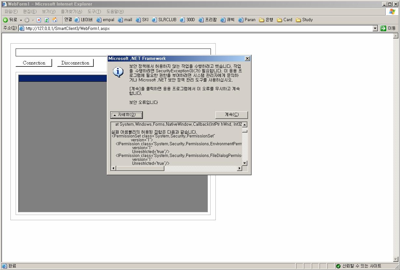Open the 네이버 favorites link

click(84, 20)
